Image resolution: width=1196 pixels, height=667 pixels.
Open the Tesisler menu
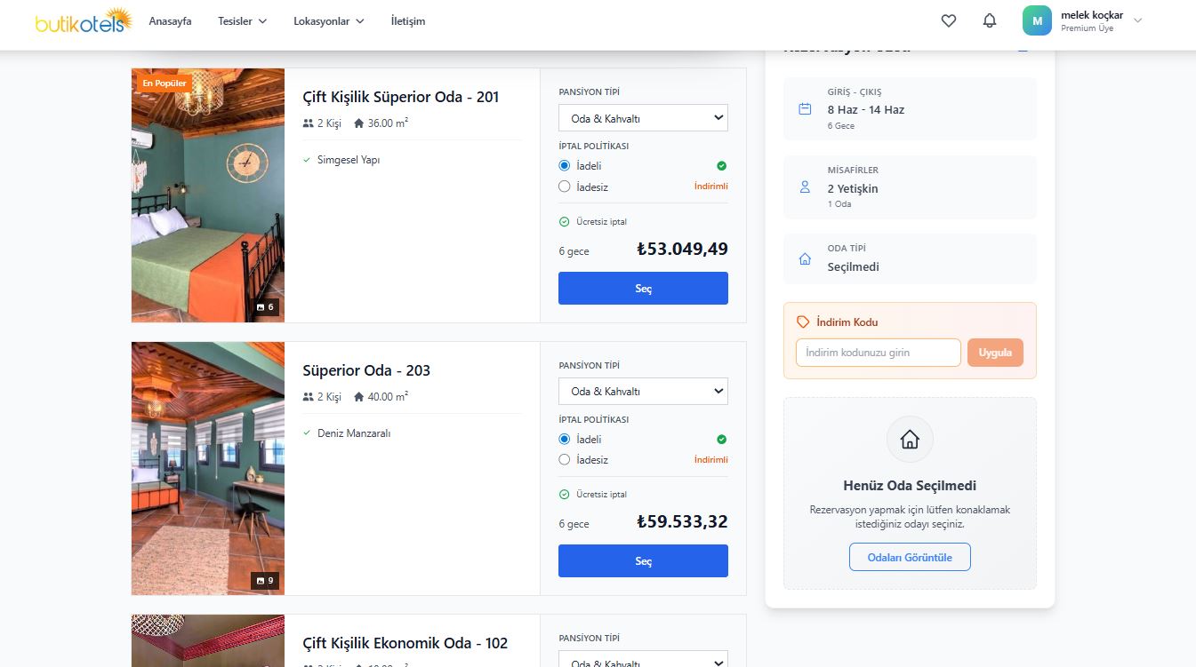point(242,21)
